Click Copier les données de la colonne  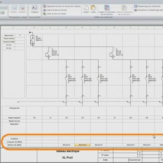click(x=107, y=10)
